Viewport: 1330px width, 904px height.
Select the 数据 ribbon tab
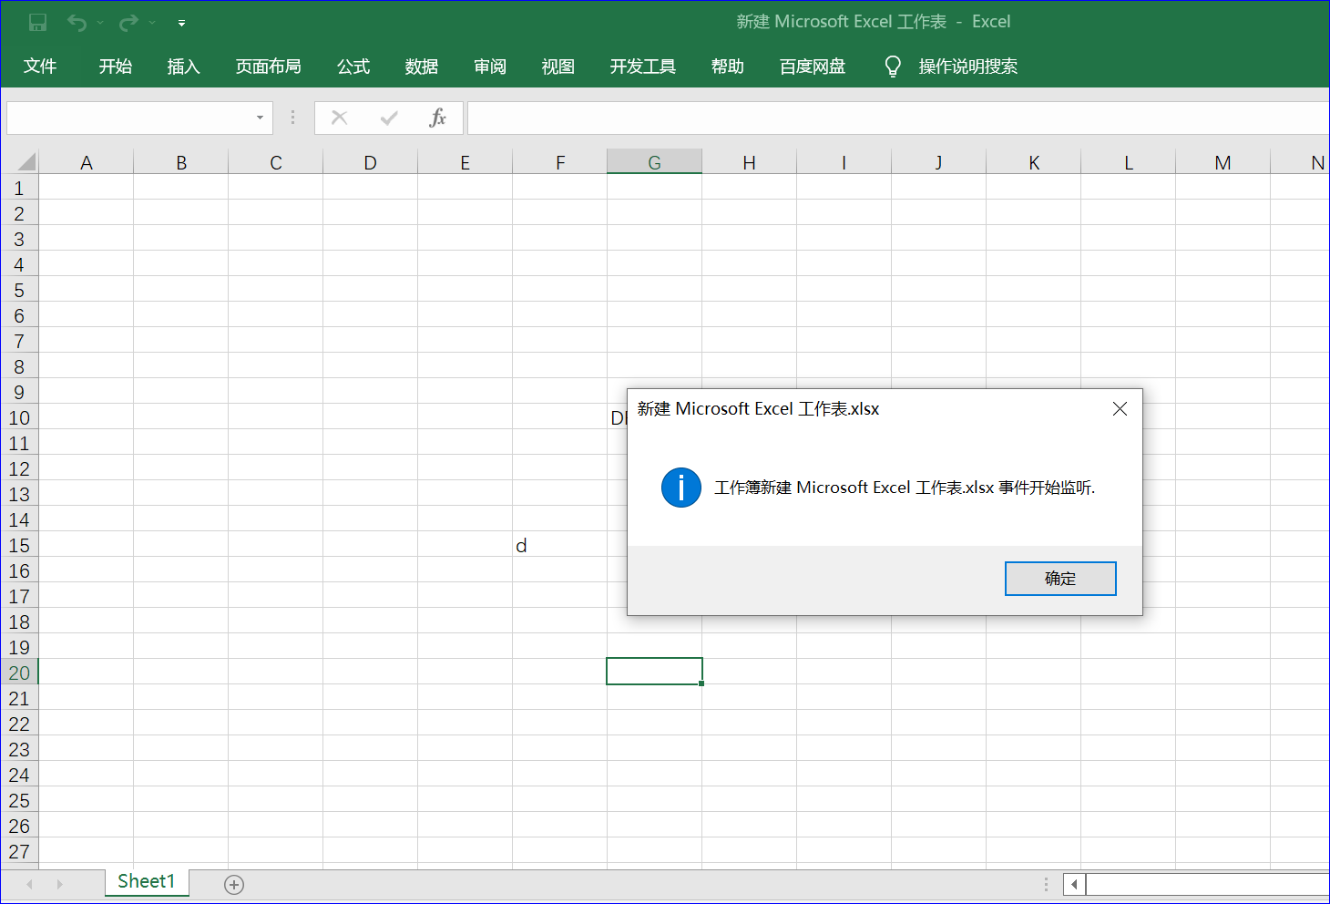pos(422,67)
